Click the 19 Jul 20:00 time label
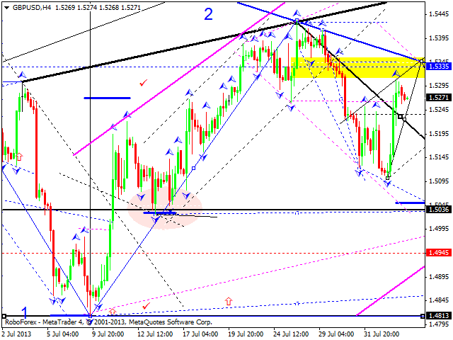This screenshot has width=453, height=340. click(246, 334)
